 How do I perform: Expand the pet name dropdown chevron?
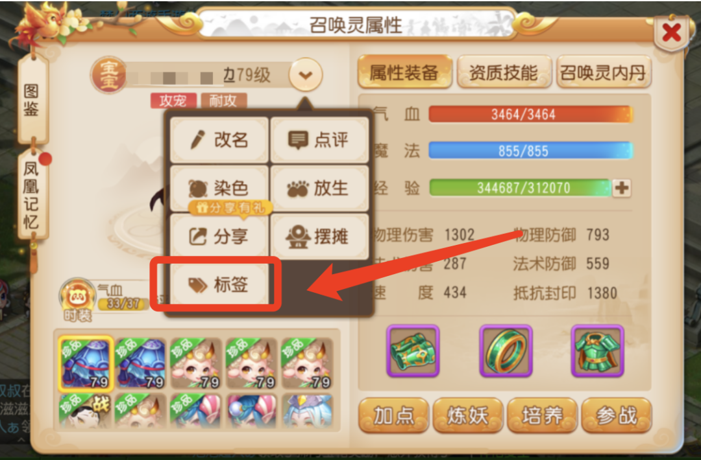pyautogui.click(x=306, y=75)
